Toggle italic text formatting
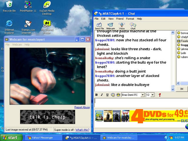 pyautogui.click(x=102, y=95)
